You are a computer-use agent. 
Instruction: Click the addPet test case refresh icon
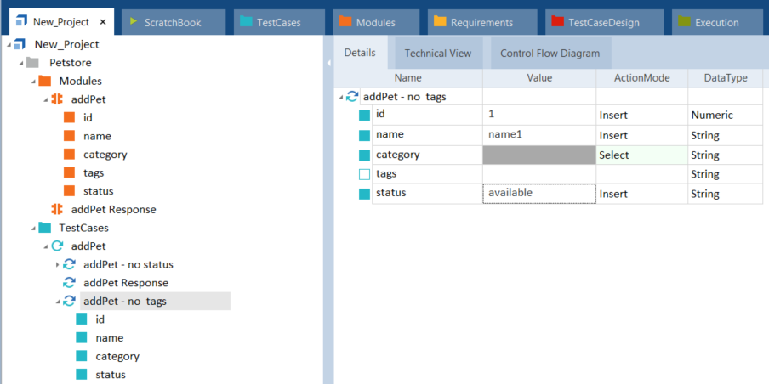58,246
